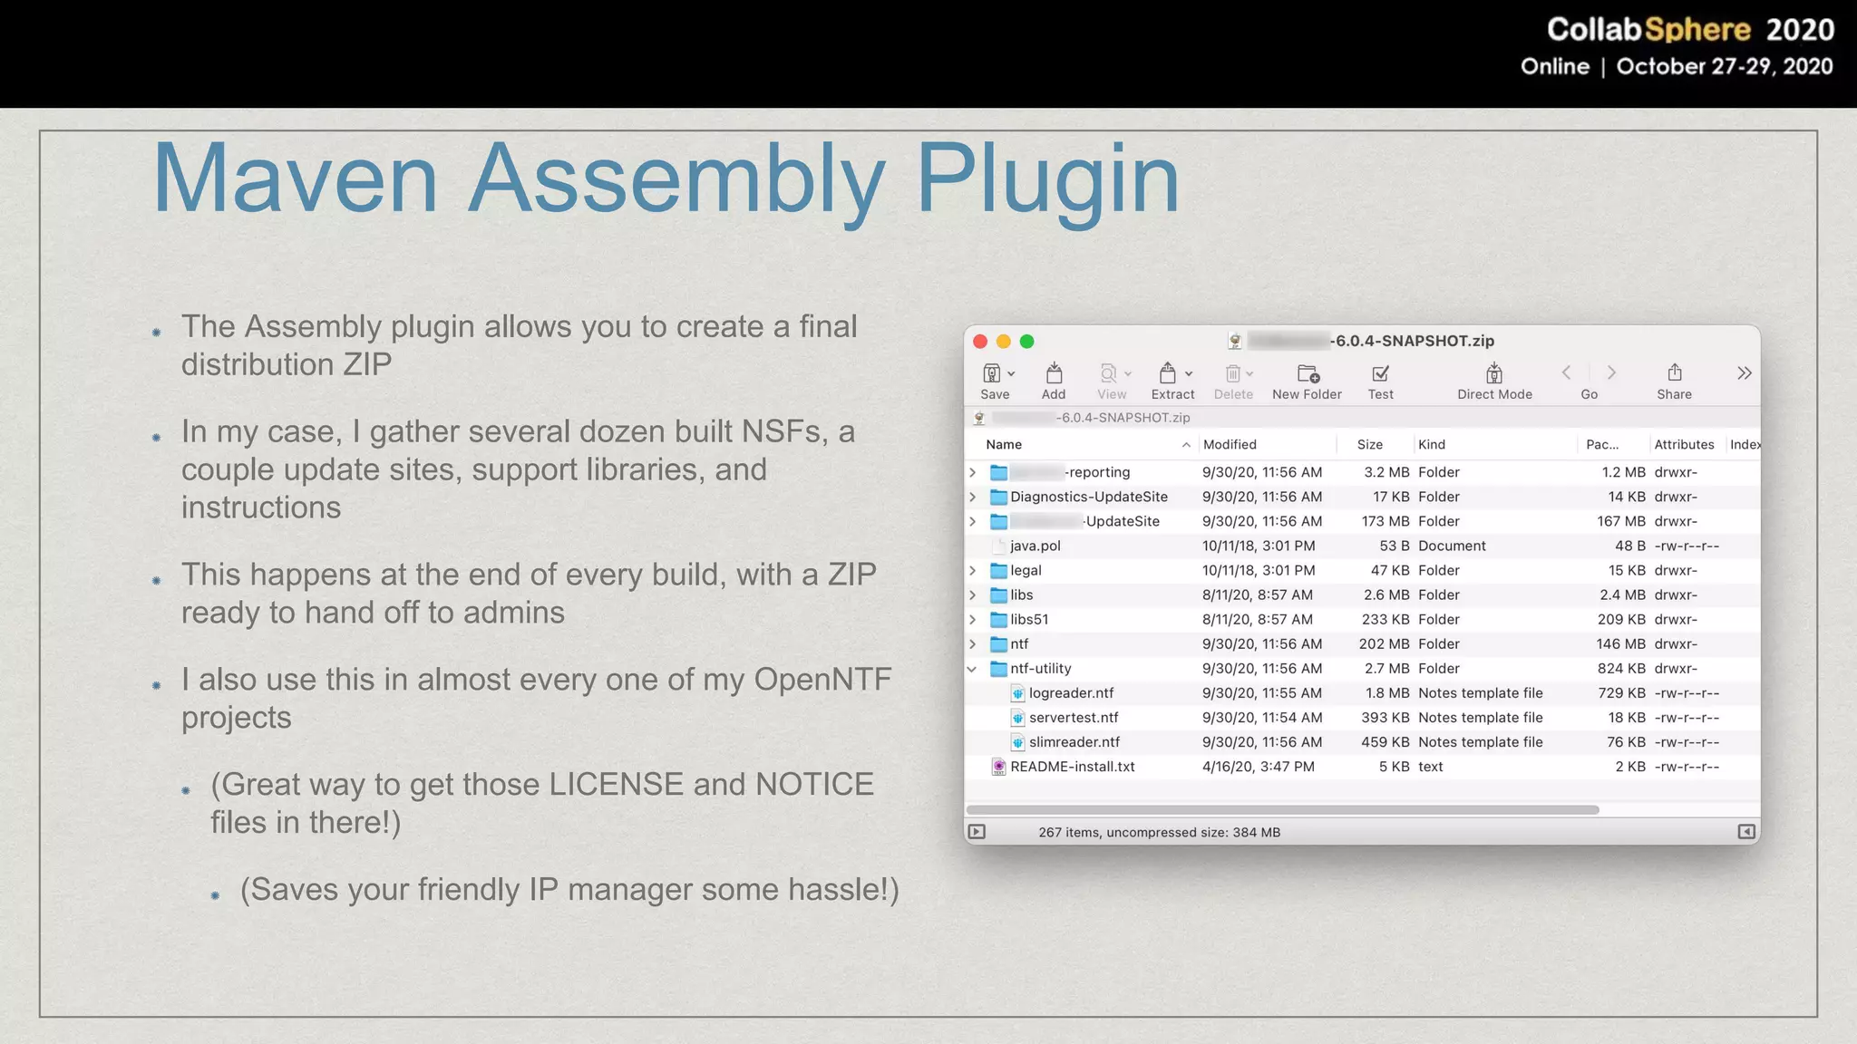1857x1044 pixels.
Task: Select the legal folder icon
Action: pos(998,570)
